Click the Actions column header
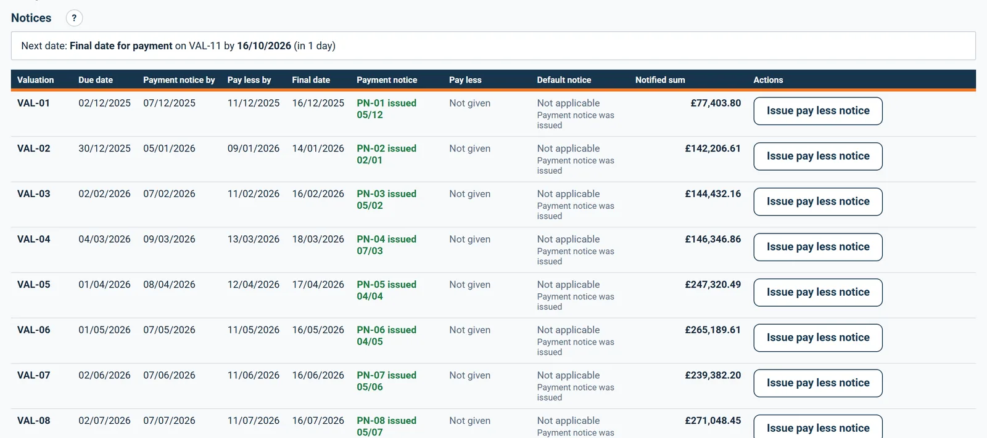 [768, 80]
